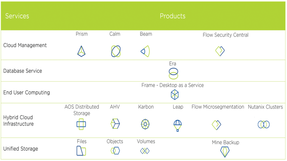Select the Calm product icon
Screen dimensions: 287x161
click(115, 51)
